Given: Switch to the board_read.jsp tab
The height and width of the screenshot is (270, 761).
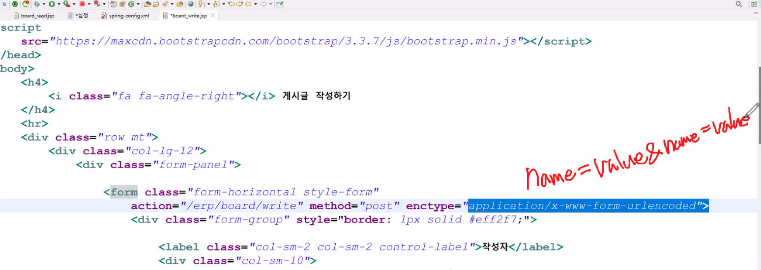Looking at the screenshot, I should click(x=33, y=16).
